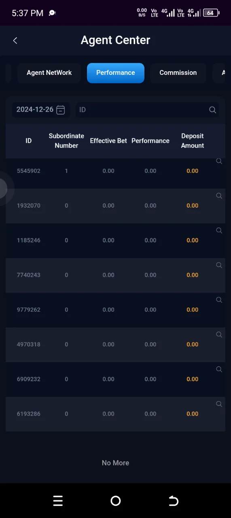View details magnifier for ID 6909232
This screenshot has height=518, width=231.
click(219, 369)
